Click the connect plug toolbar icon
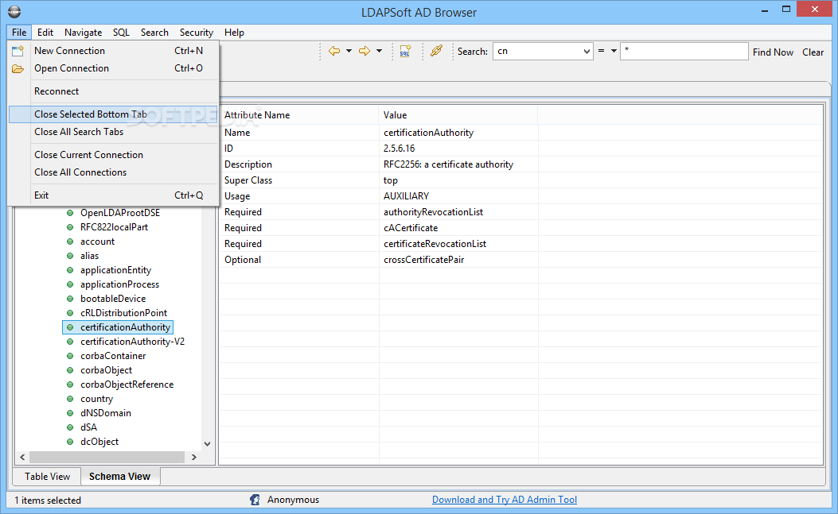The width and height of the screenshot is (838, 514). coord(437,51)
